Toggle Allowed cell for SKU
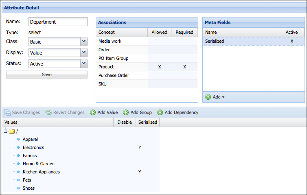Screen dimensions: 307x195 (x=159, y=84)
